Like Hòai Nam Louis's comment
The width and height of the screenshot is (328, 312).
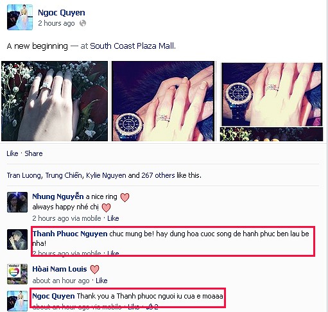pyautogui.click(x=101, y=281)
